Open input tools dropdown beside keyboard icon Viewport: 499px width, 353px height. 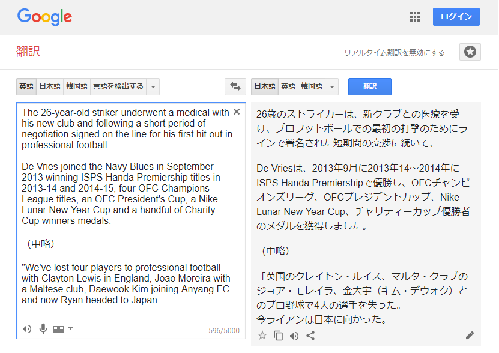[70, 328]
